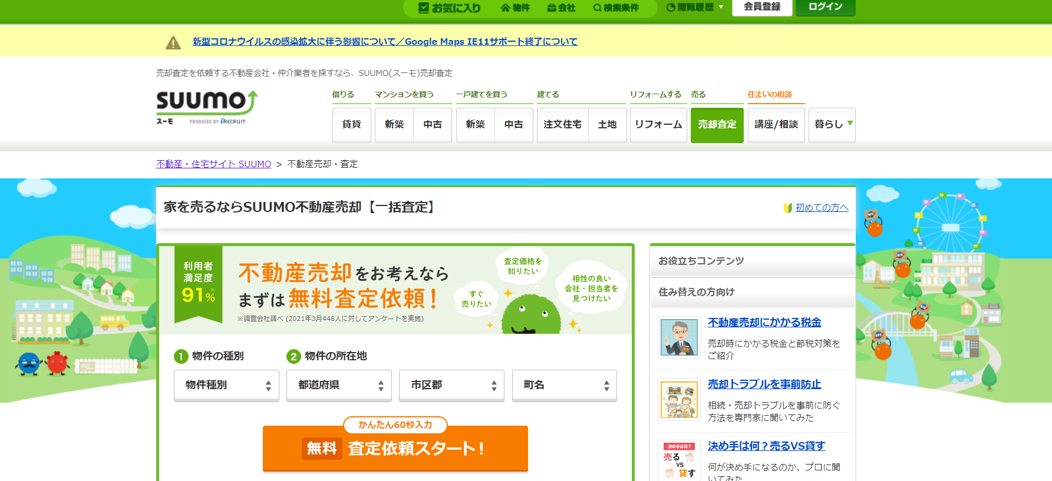Click the green Suumo mascot in banner
Screen dimensions: 1052x481
pos(530,315)
